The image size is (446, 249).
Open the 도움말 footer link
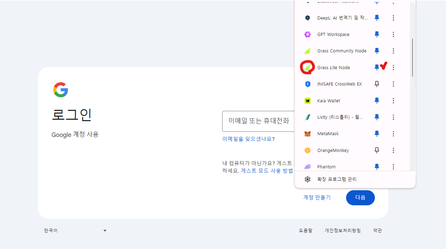pos(305,230)
